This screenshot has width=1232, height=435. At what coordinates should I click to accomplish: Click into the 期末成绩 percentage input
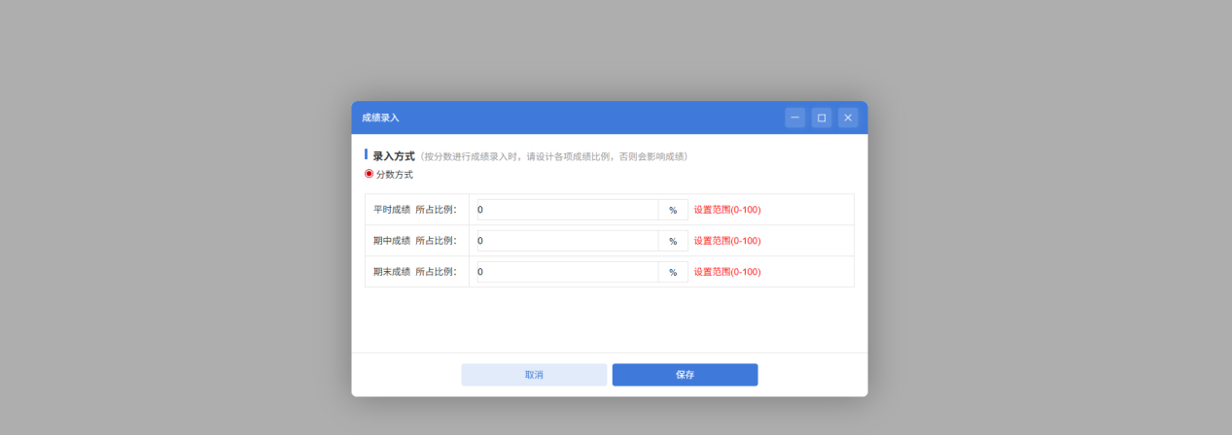[567, 272]
